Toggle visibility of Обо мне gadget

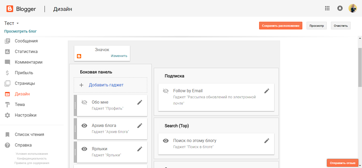point(84,102)
